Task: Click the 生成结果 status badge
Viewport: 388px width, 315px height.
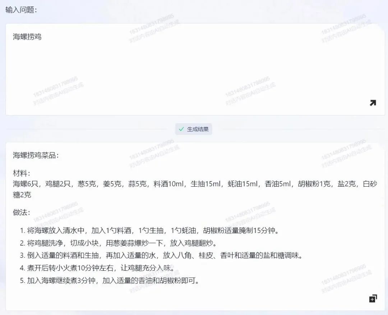Action: click(x=194, y=129)
